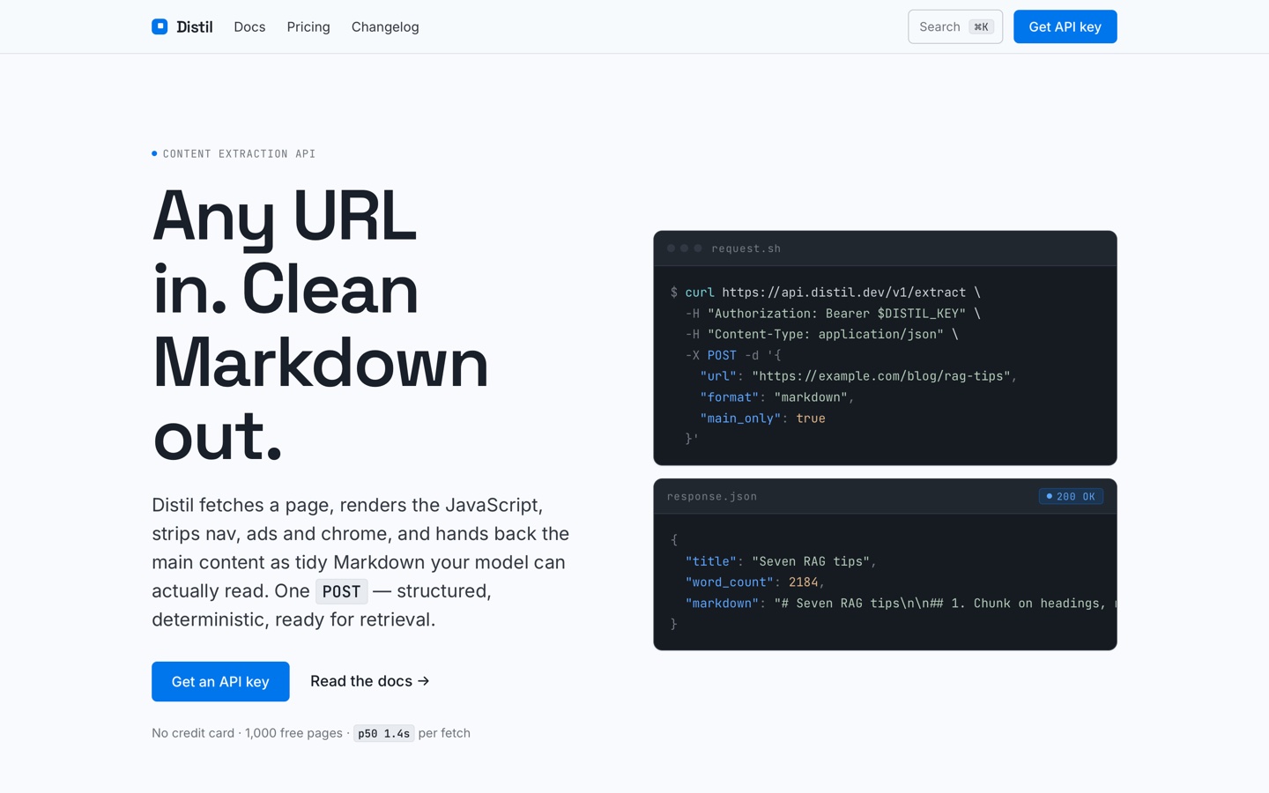The height and width of the screenshot is (793, 1269).
Task: Click the example.com/blog/rag-tips URL value
Action: (880, 376)
